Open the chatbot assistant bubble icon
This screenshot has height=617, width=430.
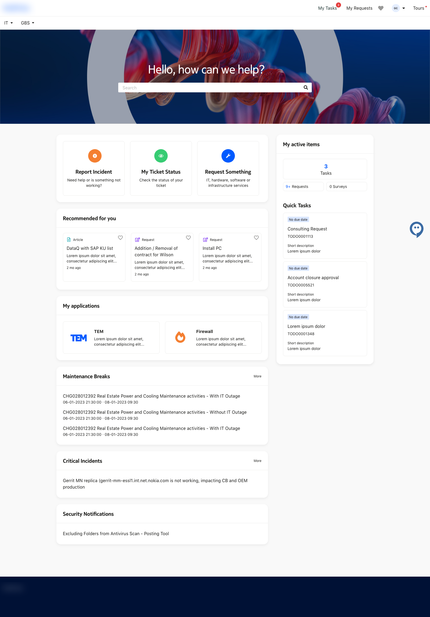coord(416,229)
